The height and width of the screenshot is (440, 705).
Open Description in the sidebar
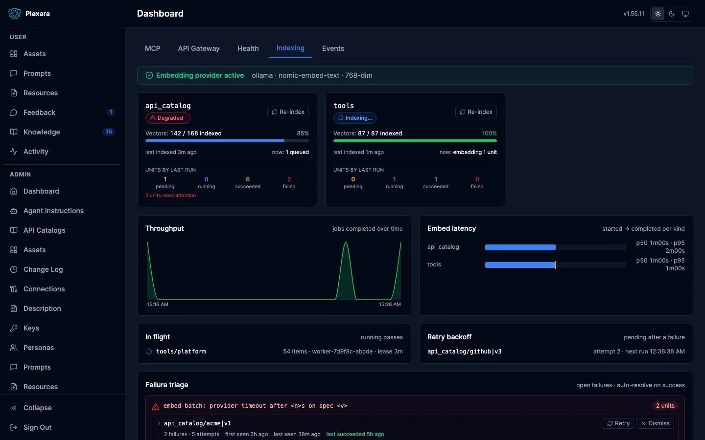coord(62,308)
